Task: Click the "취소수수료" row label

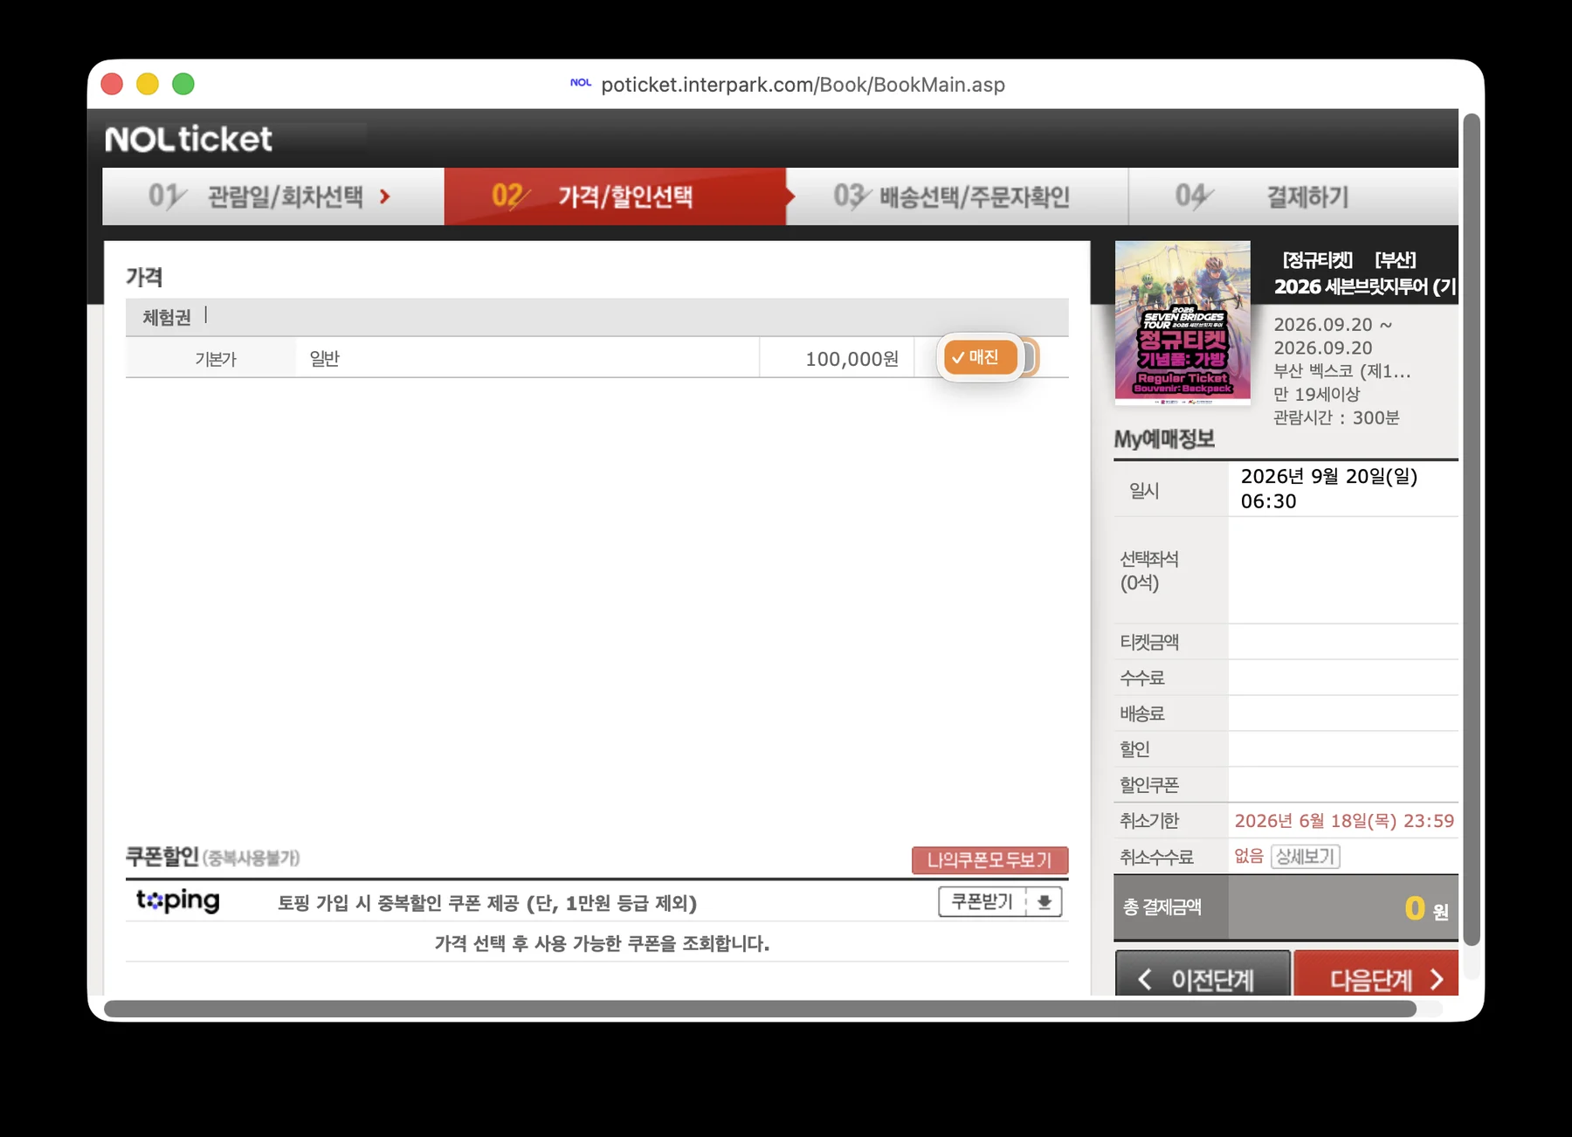Action: coord(1156,857)
